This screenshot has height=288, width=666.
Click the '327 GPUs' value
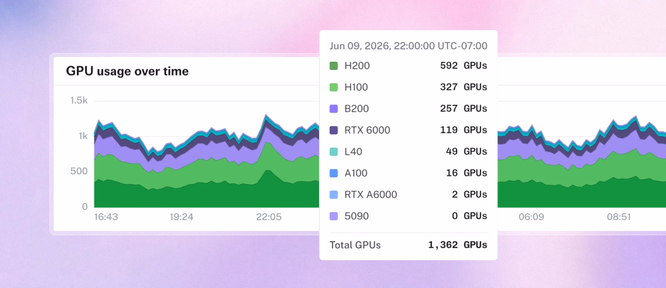463,87
